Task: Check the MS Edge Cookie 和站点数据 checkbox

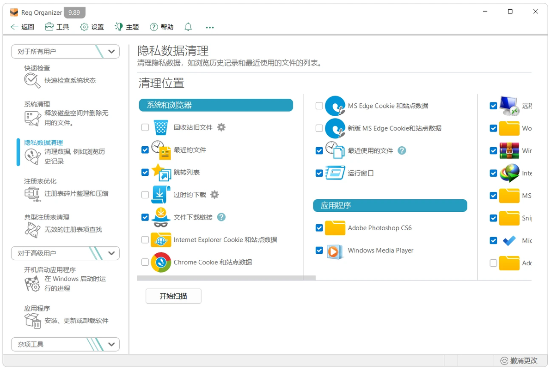Action: [319, 106]
